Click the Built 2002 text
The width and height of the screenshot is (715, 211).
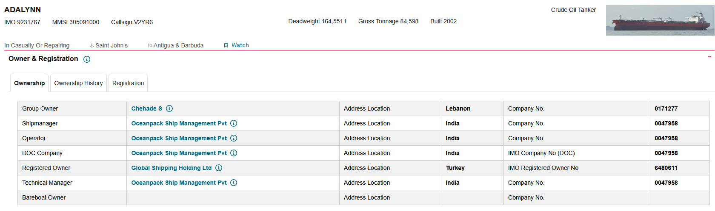pos(443,21)
